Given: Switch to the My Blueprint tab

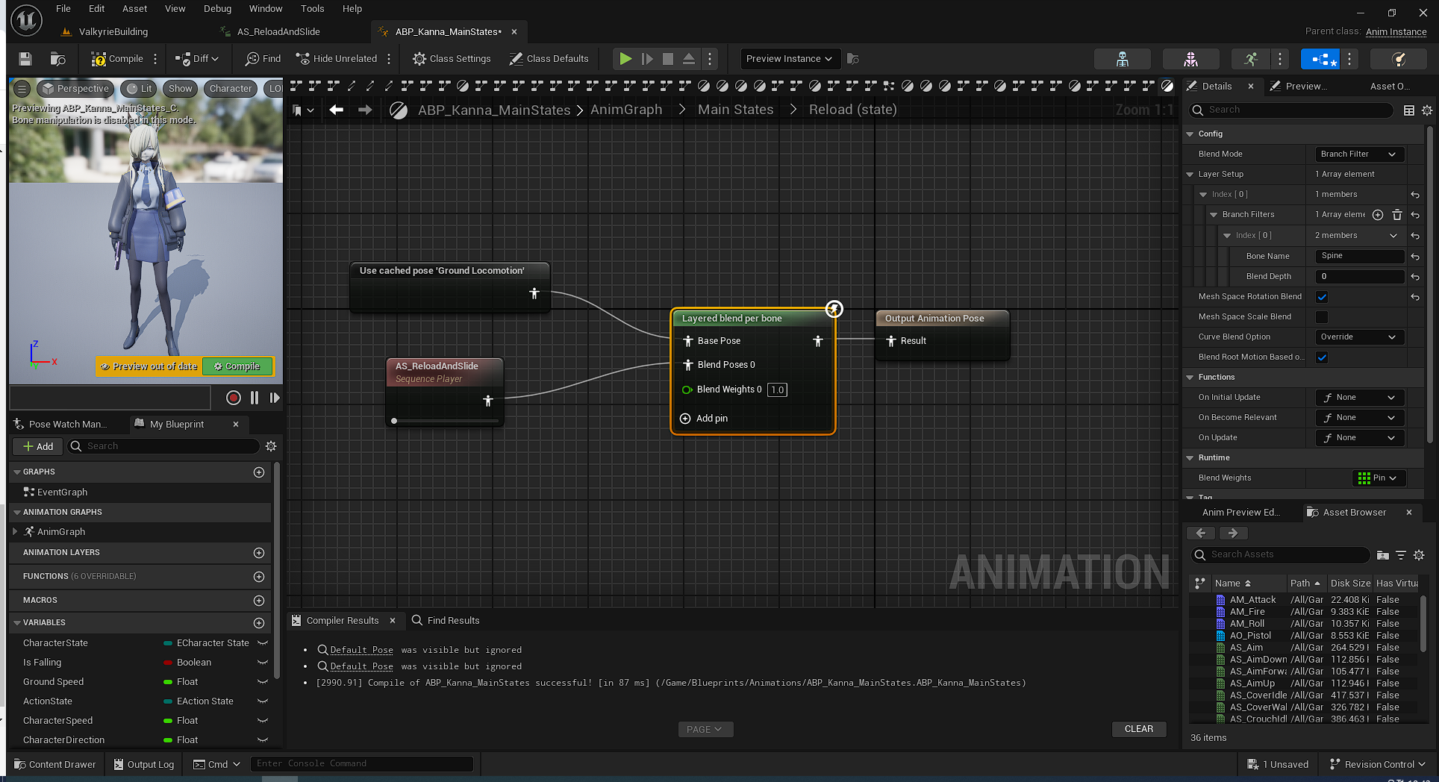Looking at the screenshot, I should click(x=176, y=424).
